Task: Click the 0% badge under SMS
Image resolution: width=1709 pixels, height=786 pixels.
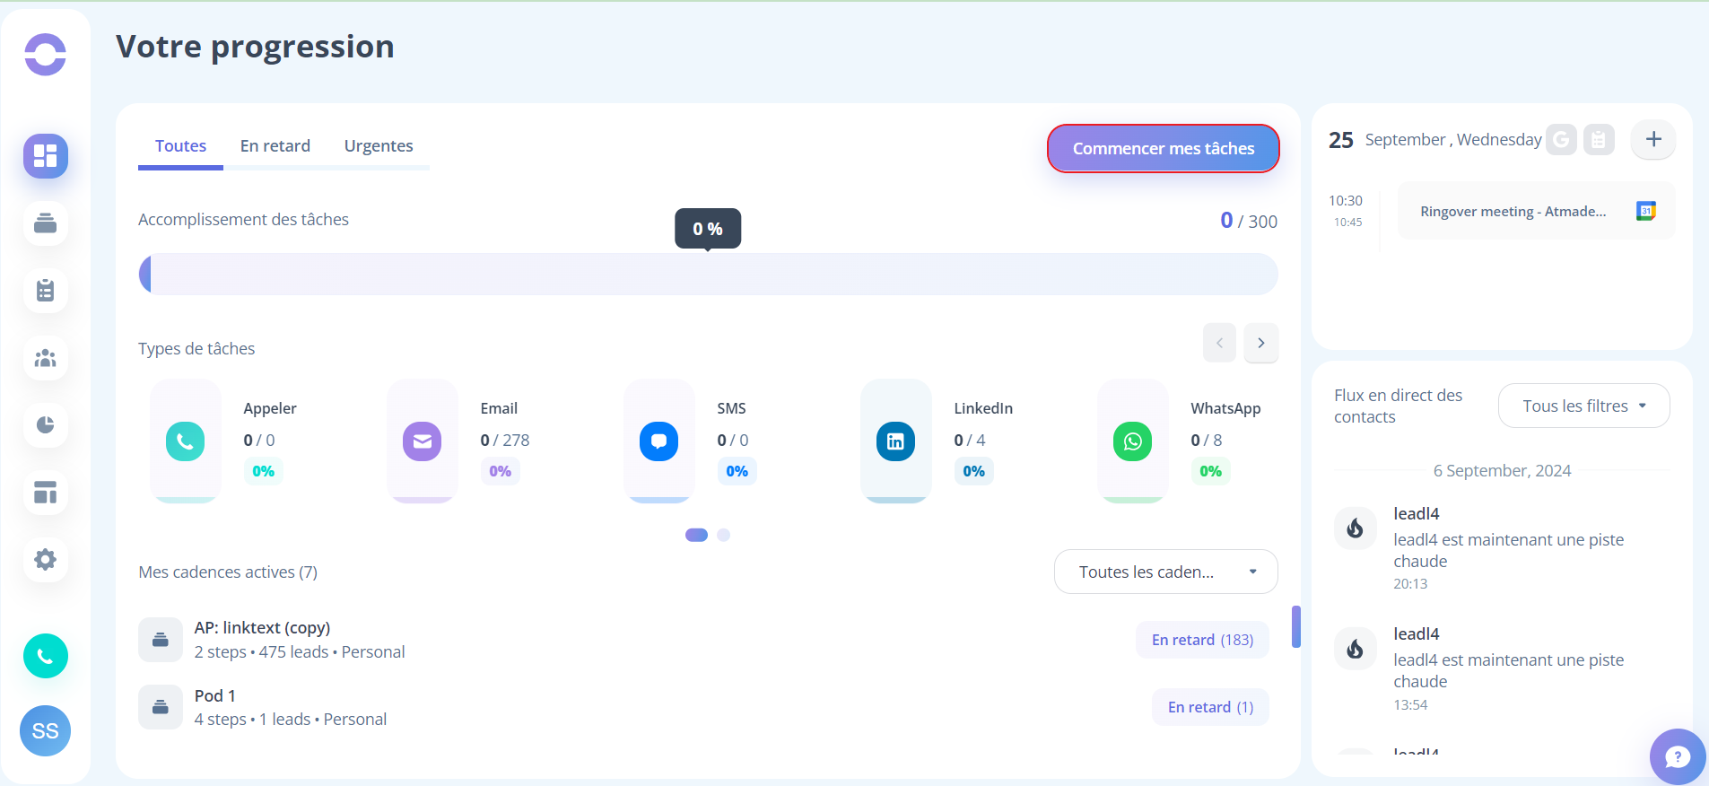Action: tap(737, 471)
